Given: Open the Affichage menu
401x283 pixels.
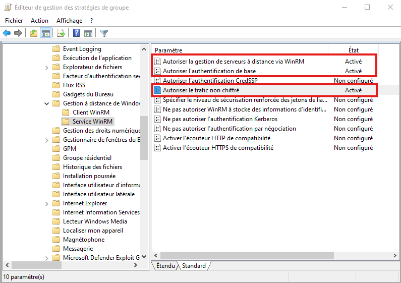Looking at the screenshot, I should 69,21.
